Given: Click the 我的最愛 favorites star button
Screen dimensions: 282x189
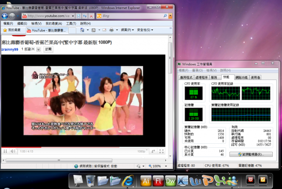Looking at the screenshot, I should pos(12,30).
